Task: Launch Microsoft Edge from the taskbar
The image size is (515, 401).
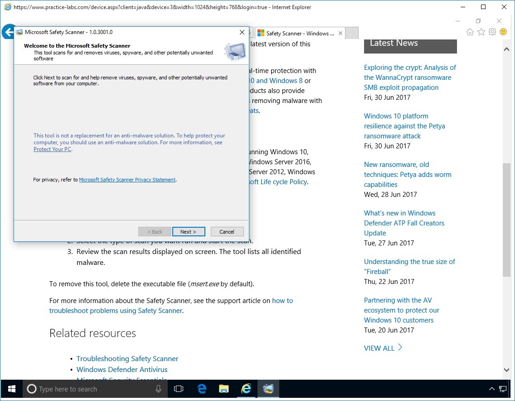Action: click(202, 389)
